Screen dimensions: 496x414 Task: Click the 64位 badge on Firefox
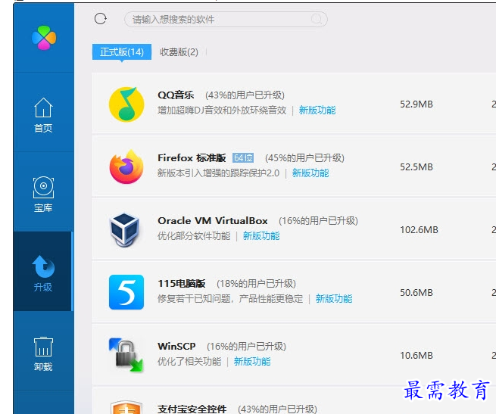[243, 157]
